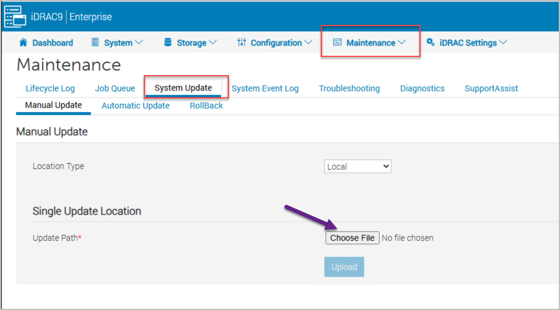560x310 pixels.
Task: Expand the Configuration menu chevron
Action: point(308,43)
